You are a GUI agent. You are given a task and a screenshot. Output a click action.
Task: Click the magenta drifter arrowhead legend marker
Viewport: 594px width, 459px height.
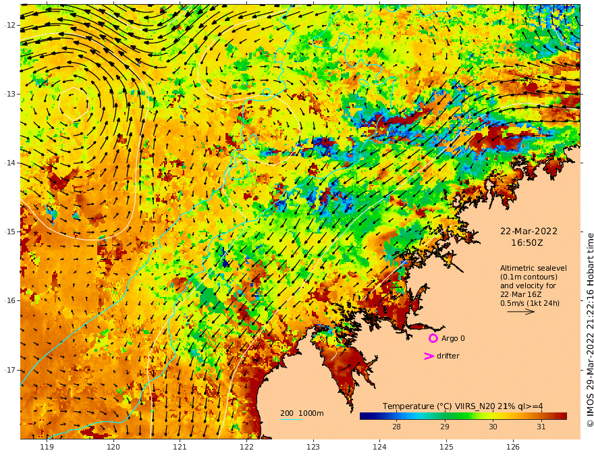point(429,356)
